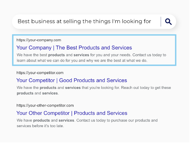Click 'looking for' at end of query
194x150 pixels.
pyautogui.click(x=136, y=21)
